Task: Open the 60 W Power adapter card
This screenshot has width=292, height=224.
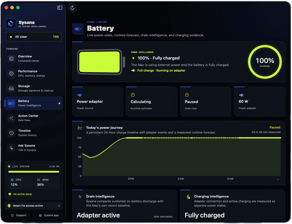Action: pyautogui.click(x=260, y=102)
